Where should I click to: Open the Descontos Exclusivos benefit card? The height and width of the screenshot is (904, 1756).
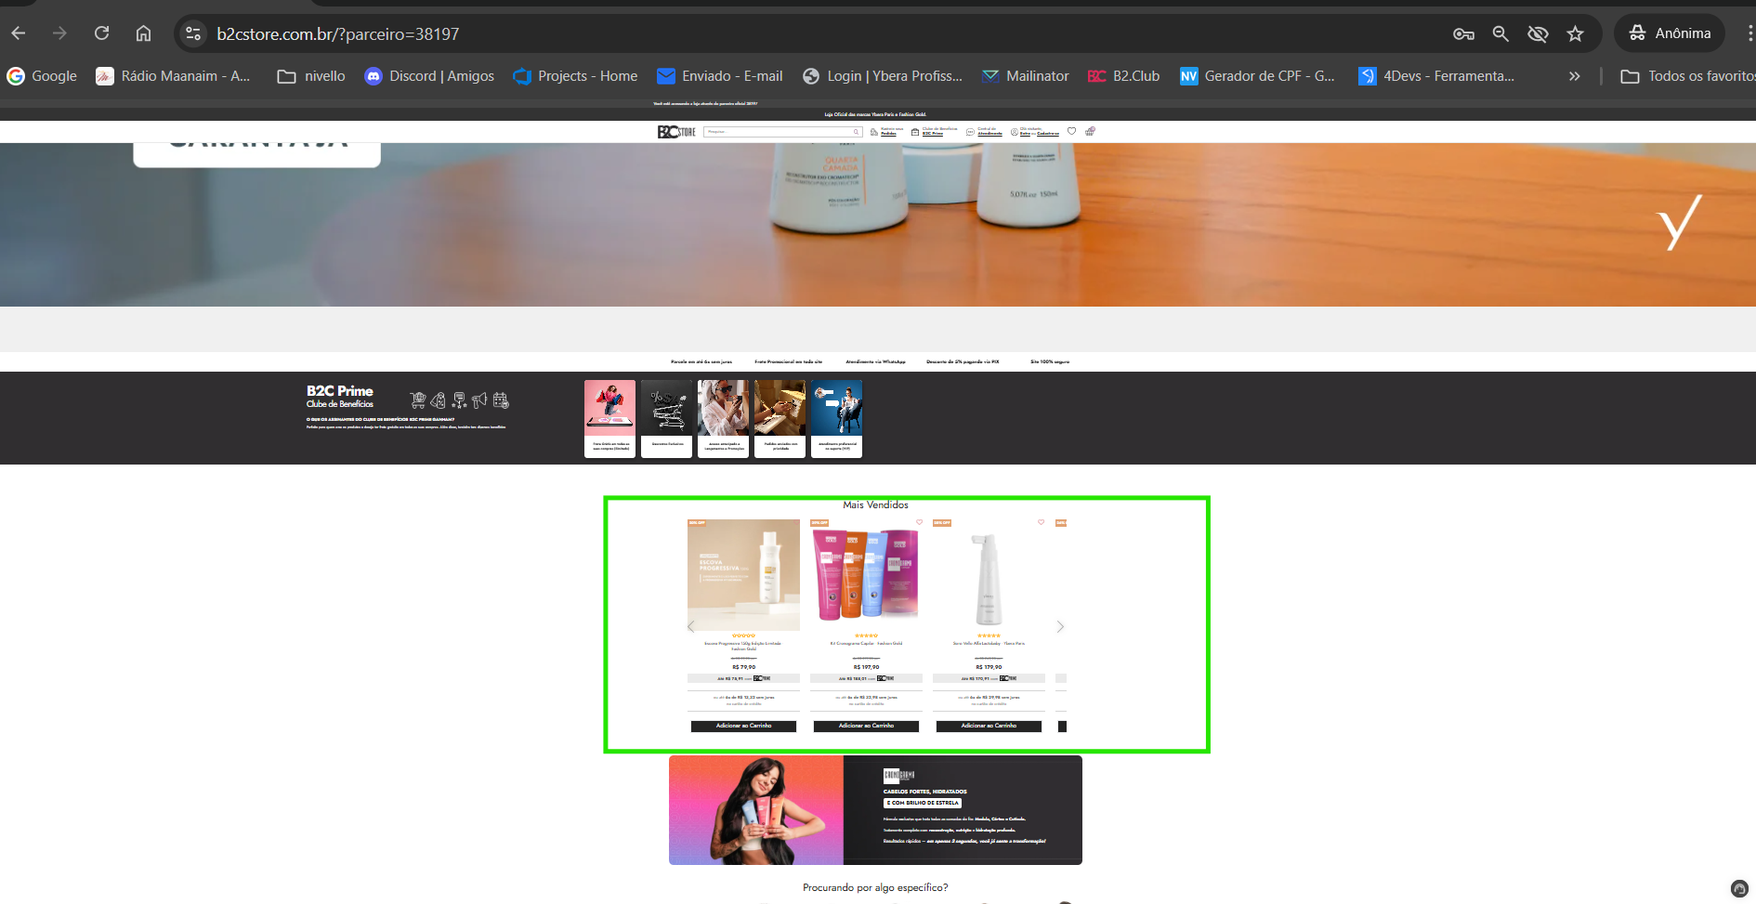coord(667,419)
